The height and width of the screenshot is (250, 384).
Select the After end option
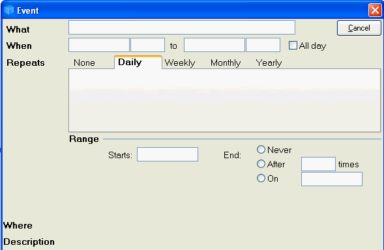[x=261, y=164]
